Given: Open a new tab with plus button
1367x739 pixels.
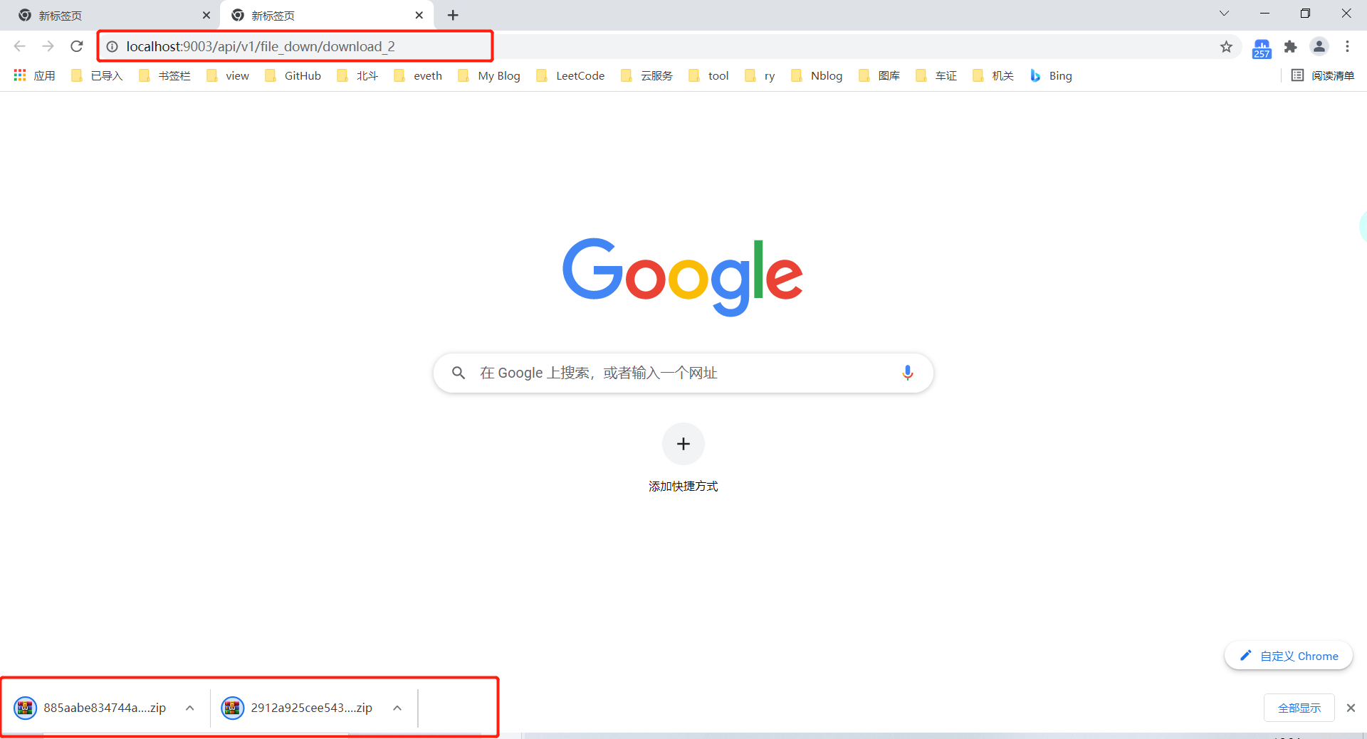Looking at the screenshot, I should click(453, 15).
